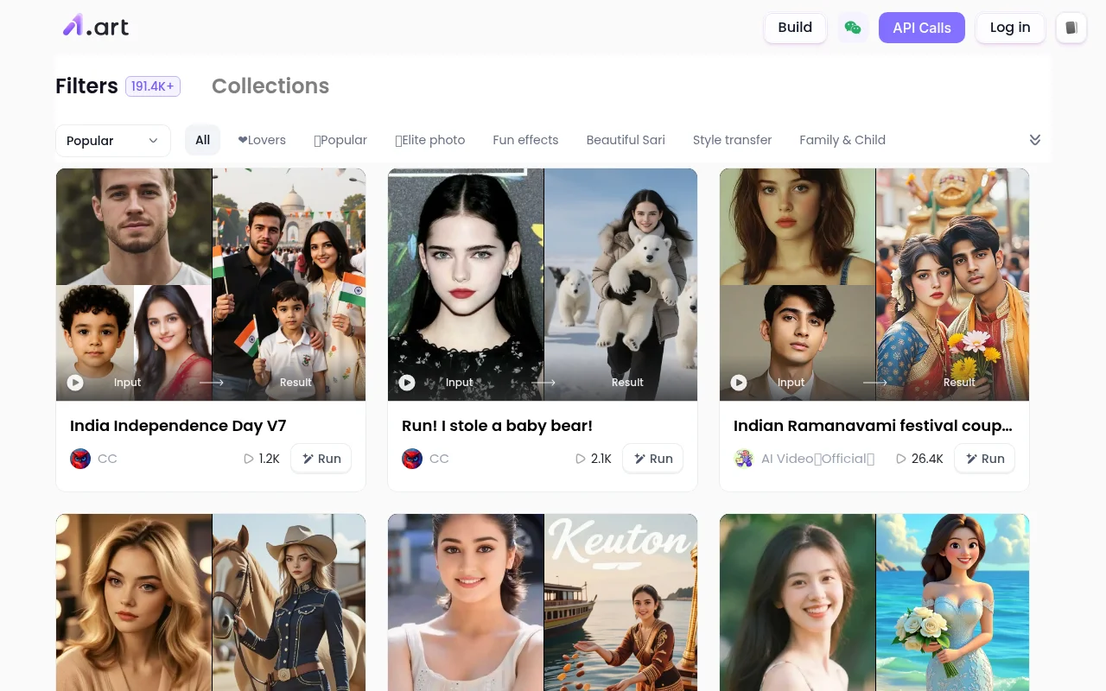
Task: Choose the Beautiful Sari category
Action: (x=625, y=140)
